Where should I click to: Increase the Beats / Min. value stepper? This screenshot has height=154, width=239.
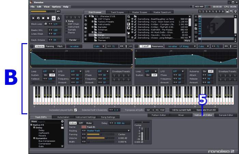click(x=51, y=30)
